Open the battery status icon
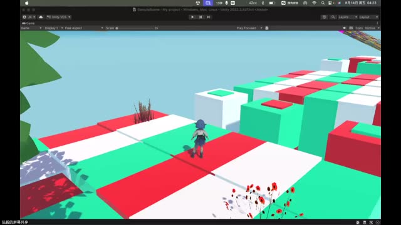 pos(271,3)
